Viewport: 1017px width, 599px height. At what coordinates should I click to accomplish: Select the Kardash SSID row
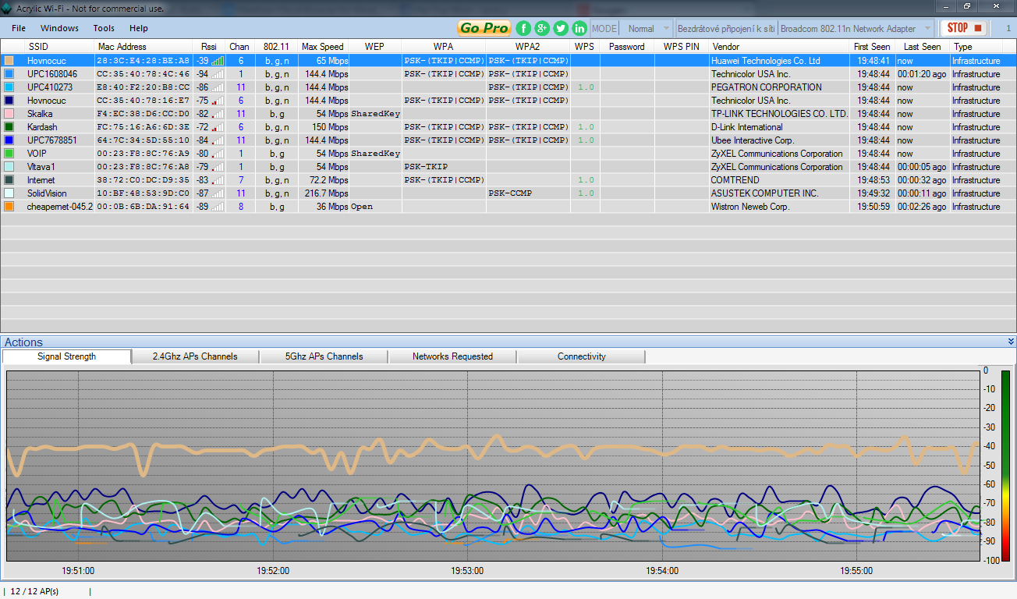point(508,127)
